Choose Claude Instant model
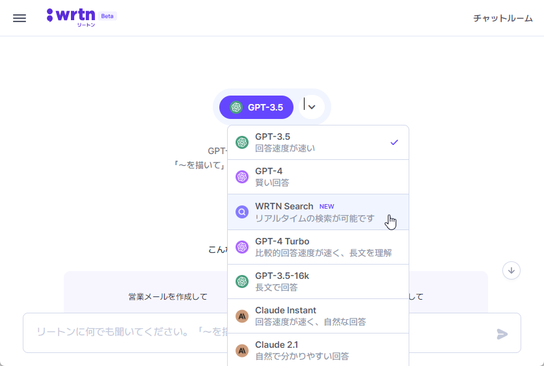 pyautogui.click(x=318, y=316)
